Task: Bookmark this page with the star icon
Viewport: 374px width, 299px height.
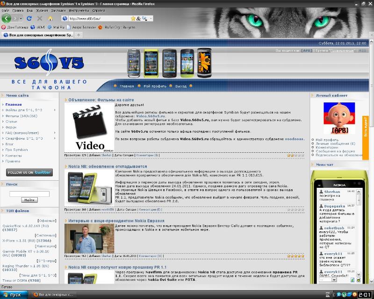Action: (x=133, y=18)
